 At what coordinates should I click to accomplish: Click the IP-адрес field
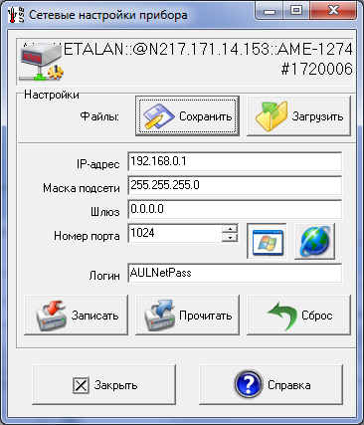point(235,161)
